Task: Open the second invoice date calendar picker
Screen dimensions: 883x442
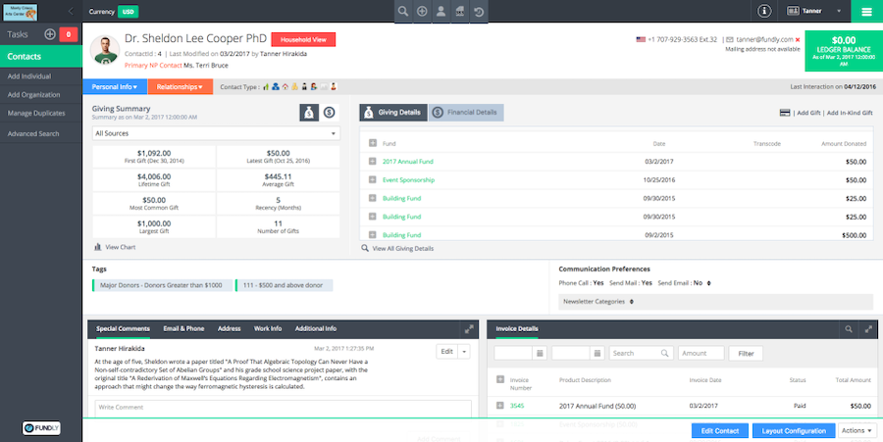Action: tap(597, 353)
